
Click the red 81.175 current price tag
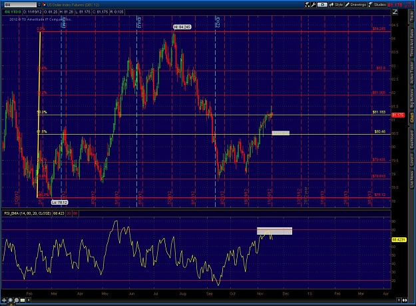click(398, 115)
